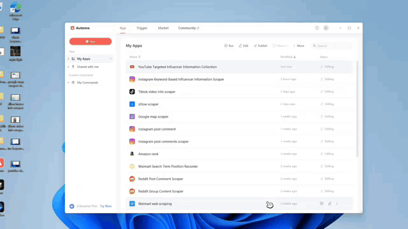Viewport: 408px width, 229px height.
Task: Click the Try Now link
Action: 106,206
